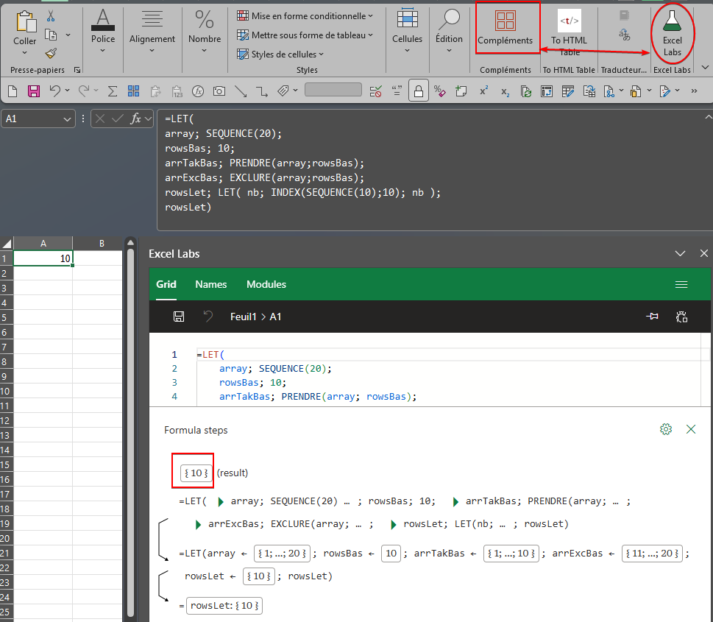Click the pin icon in Excel Labs header
The image size is (713, 622).
click(652, 317)
